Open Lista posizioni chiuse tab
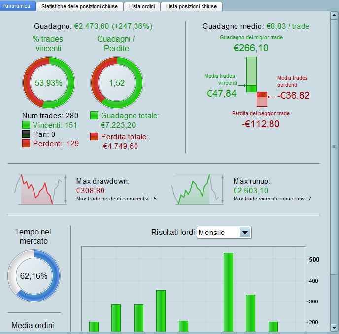 [191, 6]
